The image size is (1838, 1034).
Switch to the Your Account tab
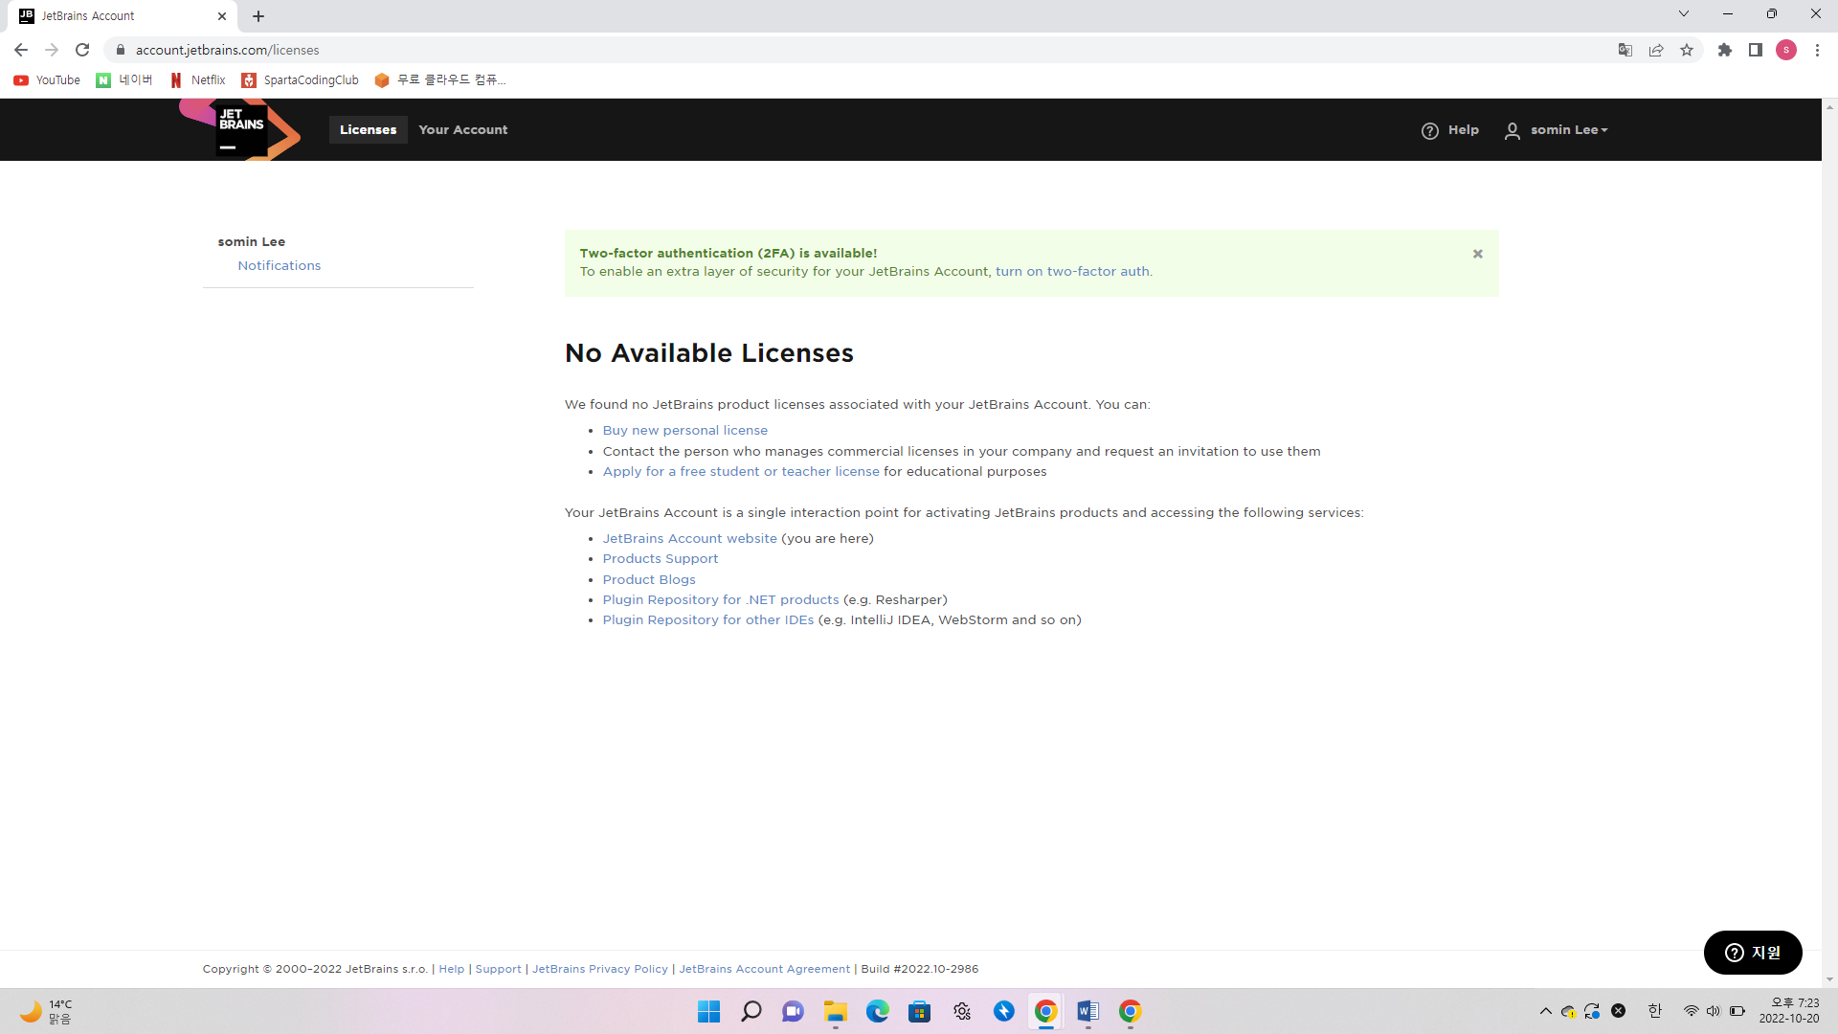pyautogui.click(x=463, y=130)
